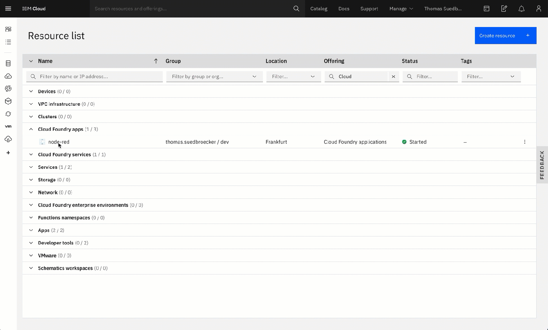
Task: Open the Schematics refresh-style sidebar icon
Action: [x=8, y=114]
